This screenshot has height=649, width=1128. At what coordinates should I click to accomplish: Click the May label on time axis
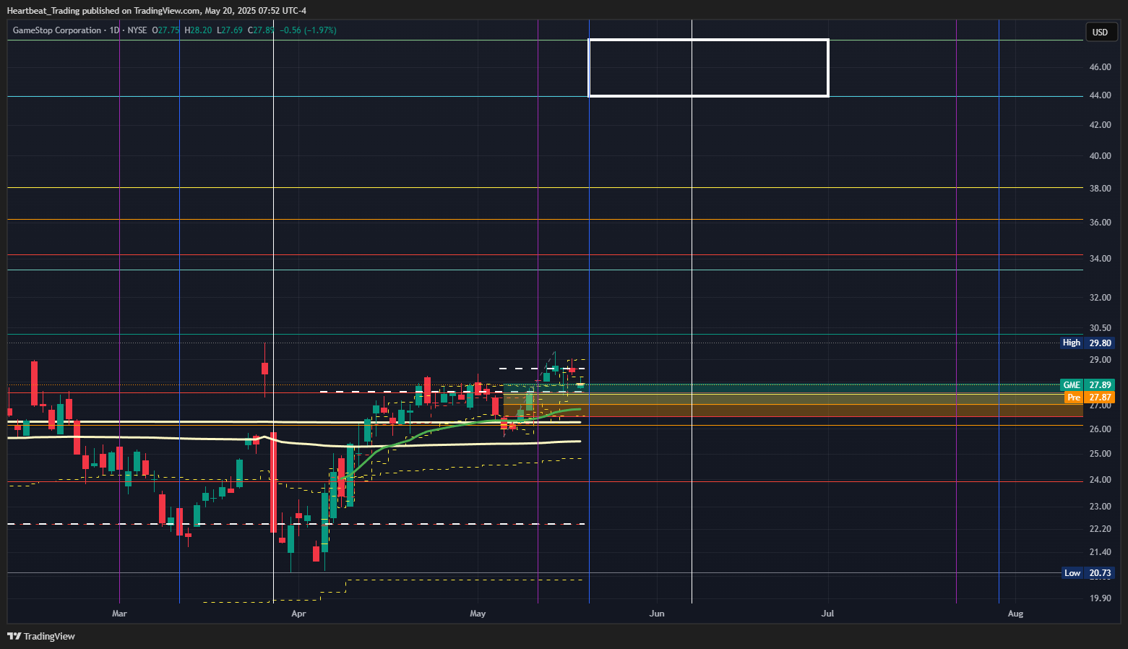tap(478, 614)
